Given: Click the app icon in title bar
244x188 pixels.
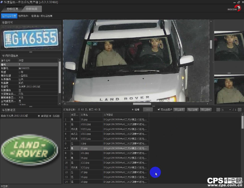Looking at the screenshot, I should coord(2,2).
